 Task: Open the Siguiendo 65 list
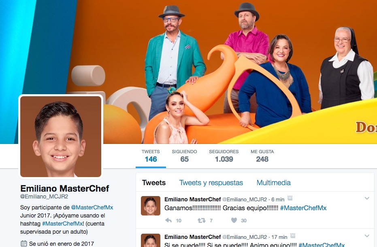(184, 156)
